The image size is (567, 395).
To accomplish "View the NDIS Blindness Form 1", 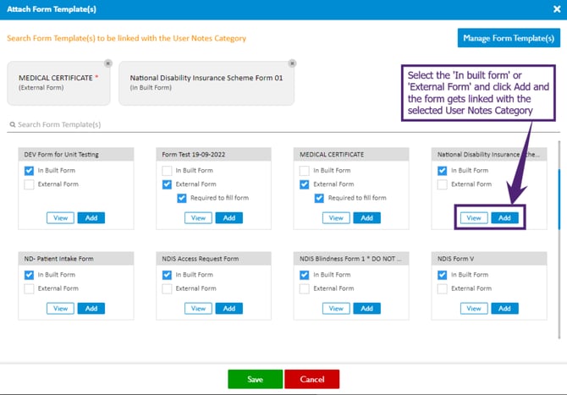I will [336, 309].
